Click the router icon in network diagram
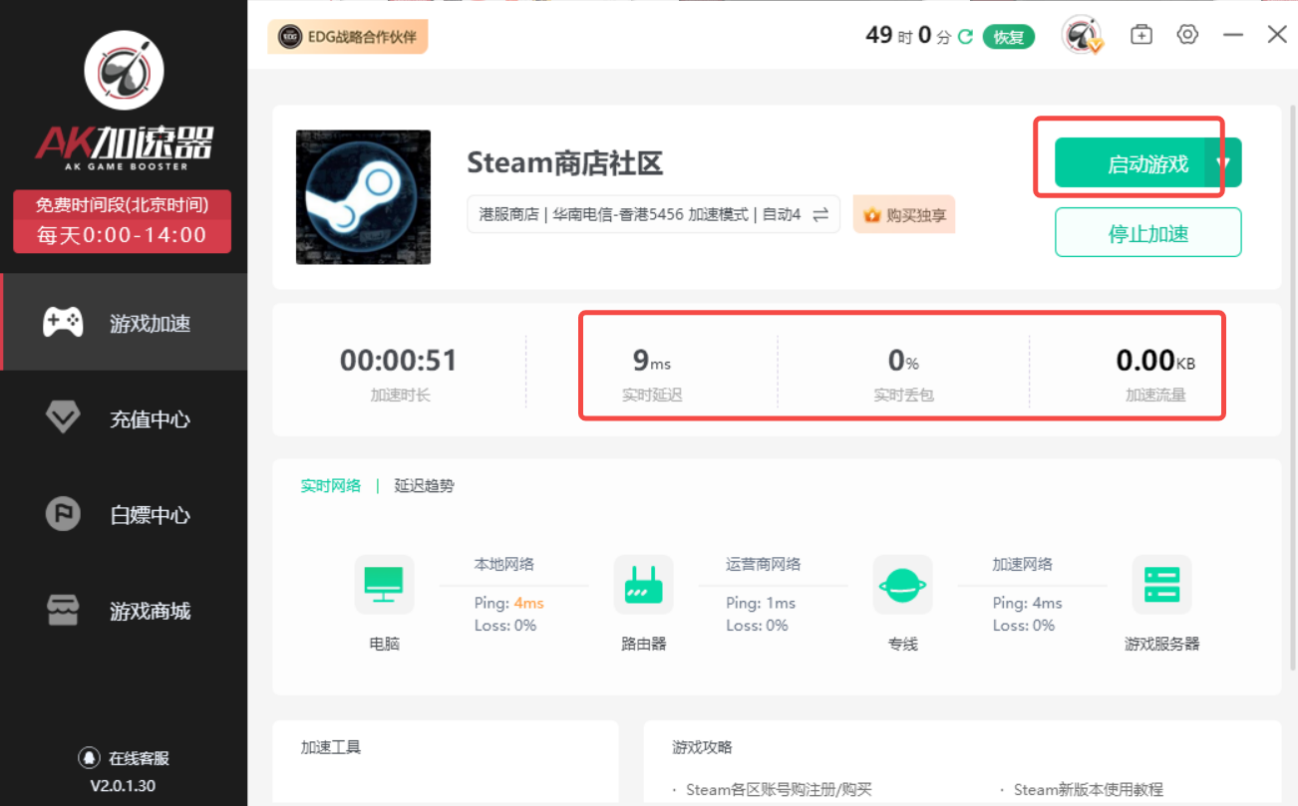 click(x=643, y=584)
